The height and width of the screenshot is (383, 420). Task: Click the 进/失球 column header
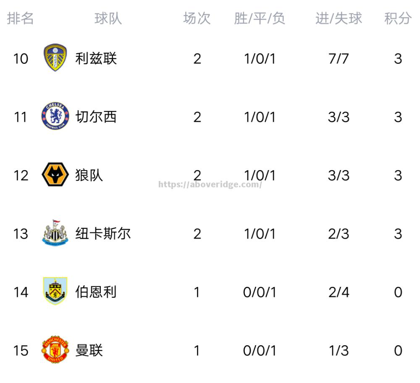(339, 18)
